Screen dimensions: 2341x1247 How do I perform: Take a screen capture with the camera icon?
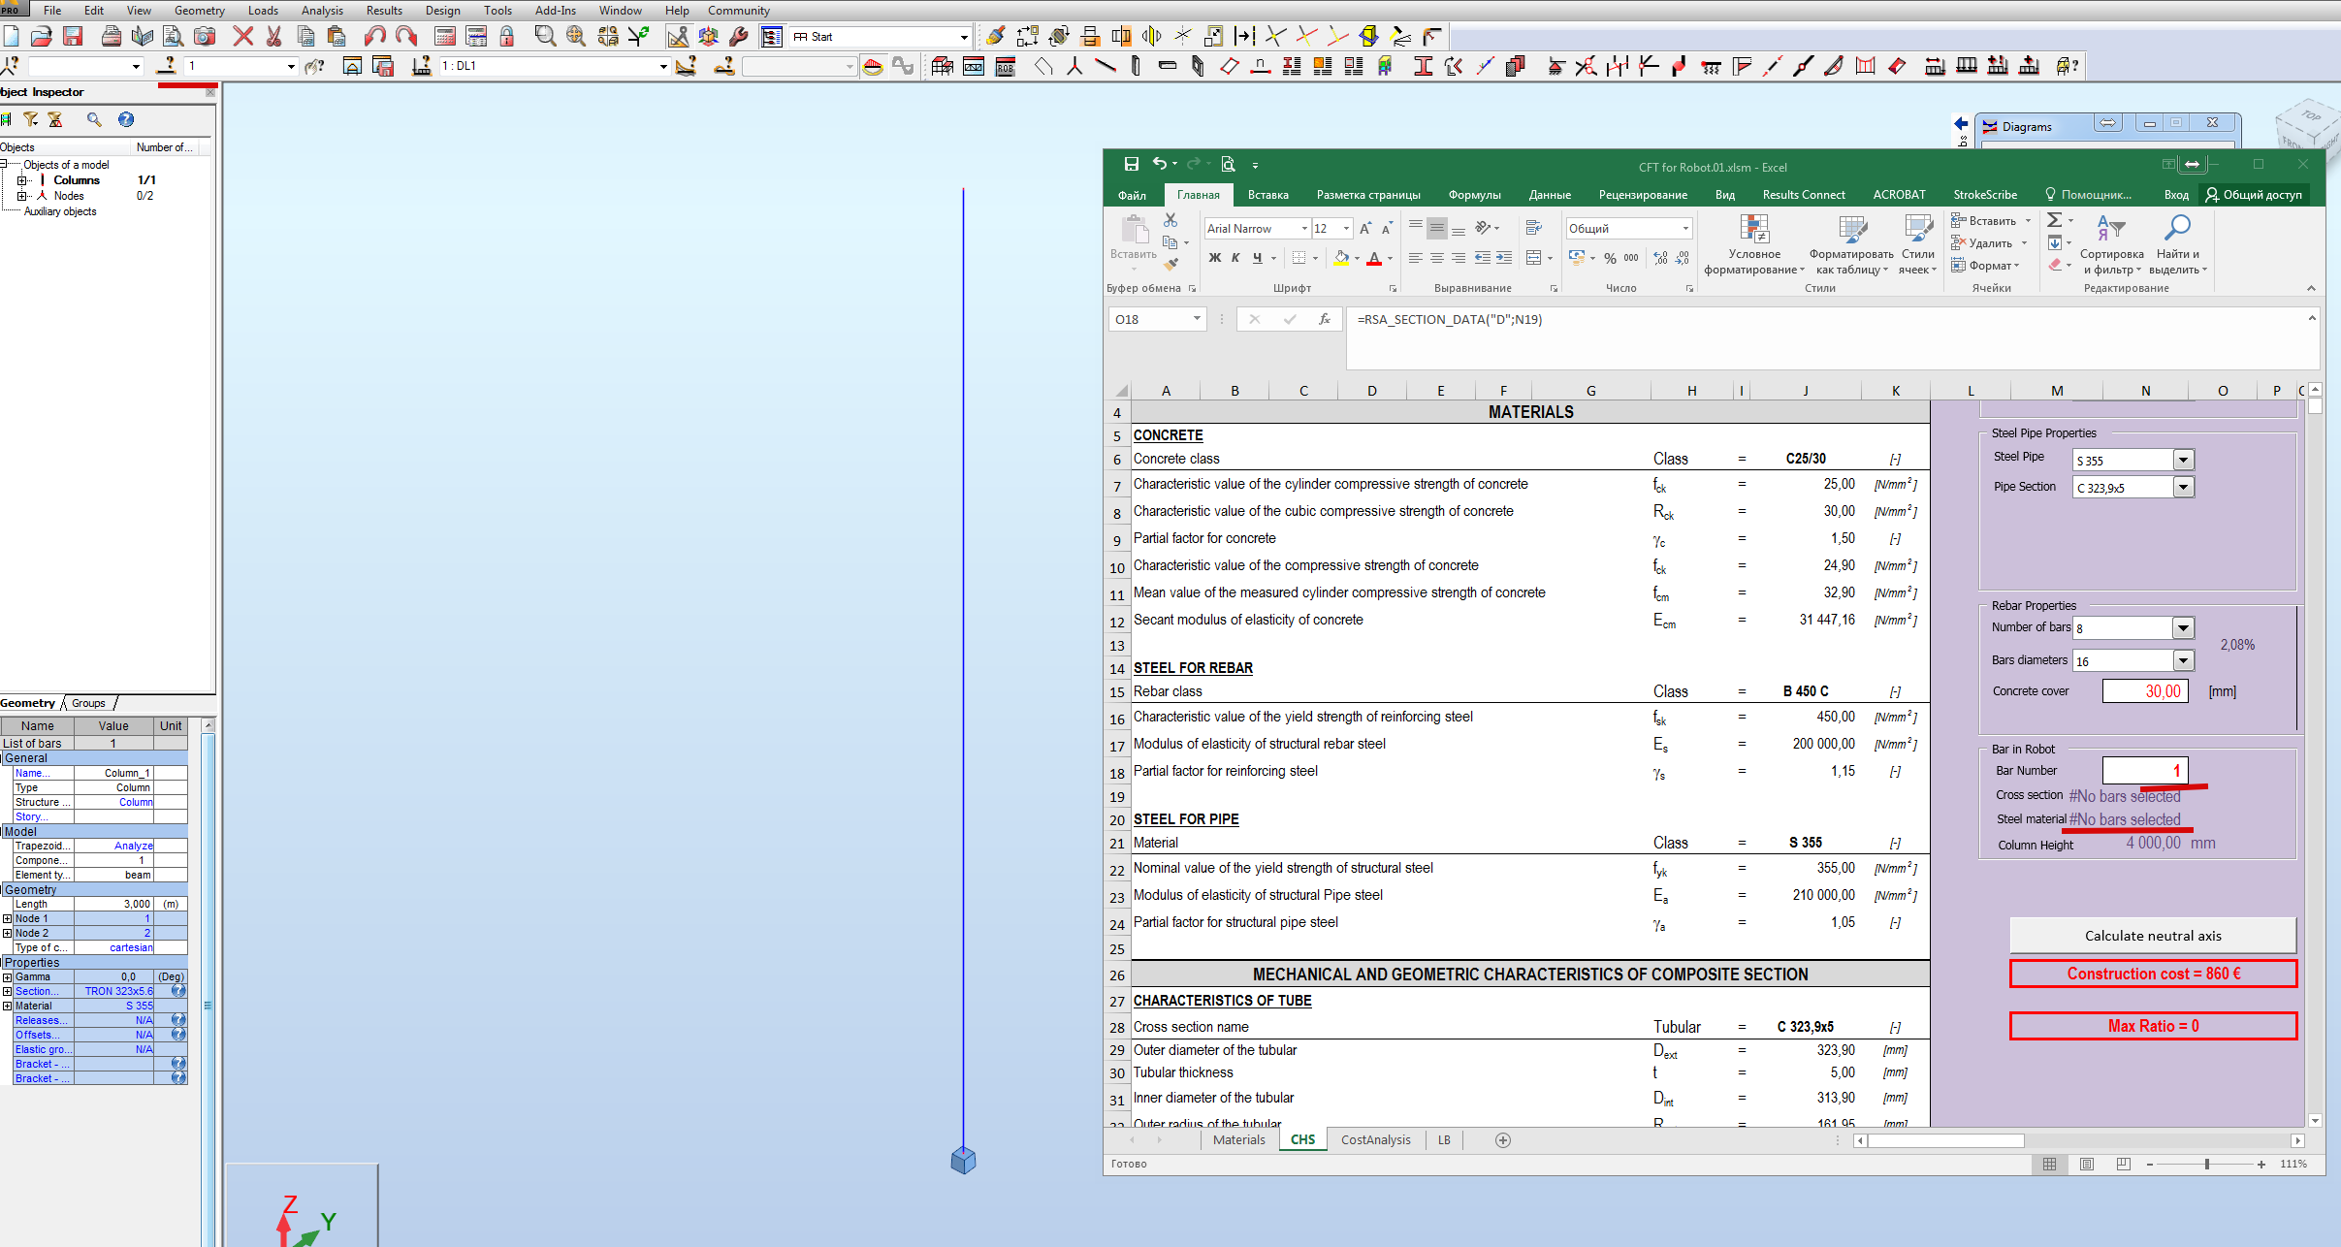[x=205, y=36]
